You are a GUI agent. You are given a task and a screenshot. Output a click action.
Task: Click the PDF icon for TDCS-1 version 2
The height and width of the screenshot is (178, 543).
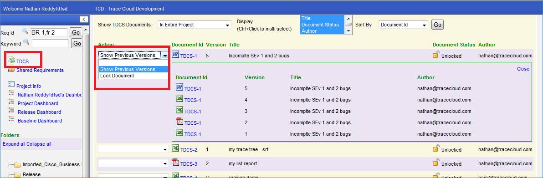tap(180, 122)
